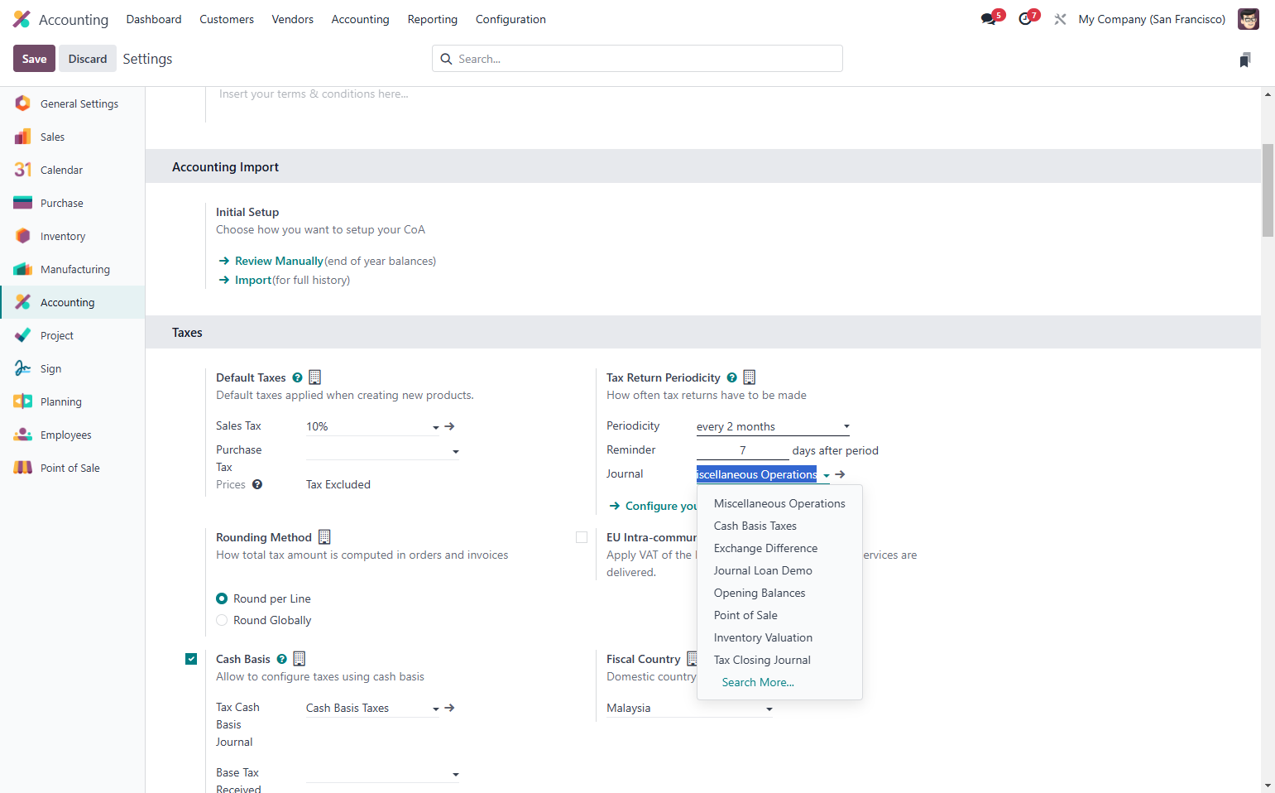Click the bookmark icon near search
The image size is (1275, 793).
[1245, 60]
